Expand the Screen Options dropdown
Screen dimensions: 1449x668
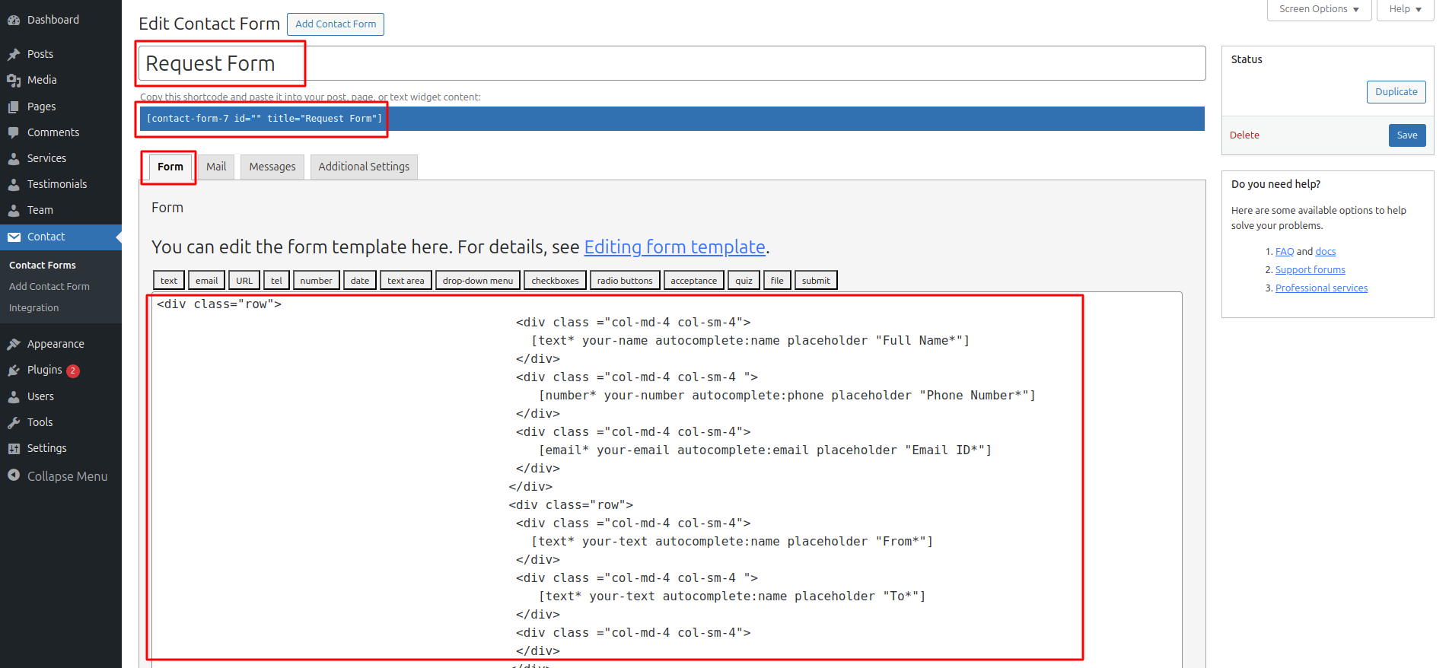coord(1319,9)
